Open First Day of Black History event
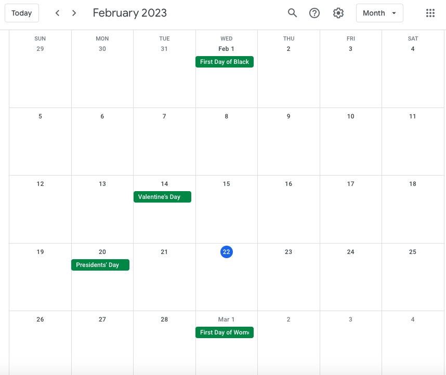 point(225,62)
